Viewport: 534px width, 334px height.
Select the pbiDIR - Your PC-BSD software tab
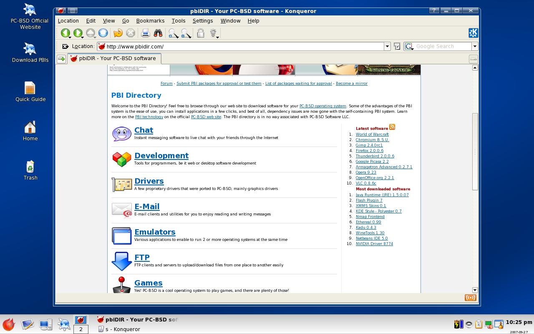pos(113,58)
